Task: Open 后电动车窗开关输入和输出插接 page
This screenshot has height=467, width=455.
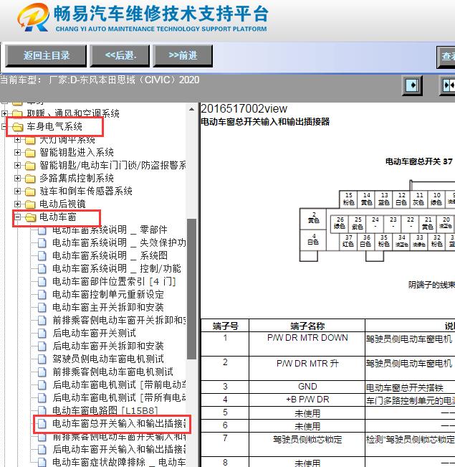Action: (119, 449)
